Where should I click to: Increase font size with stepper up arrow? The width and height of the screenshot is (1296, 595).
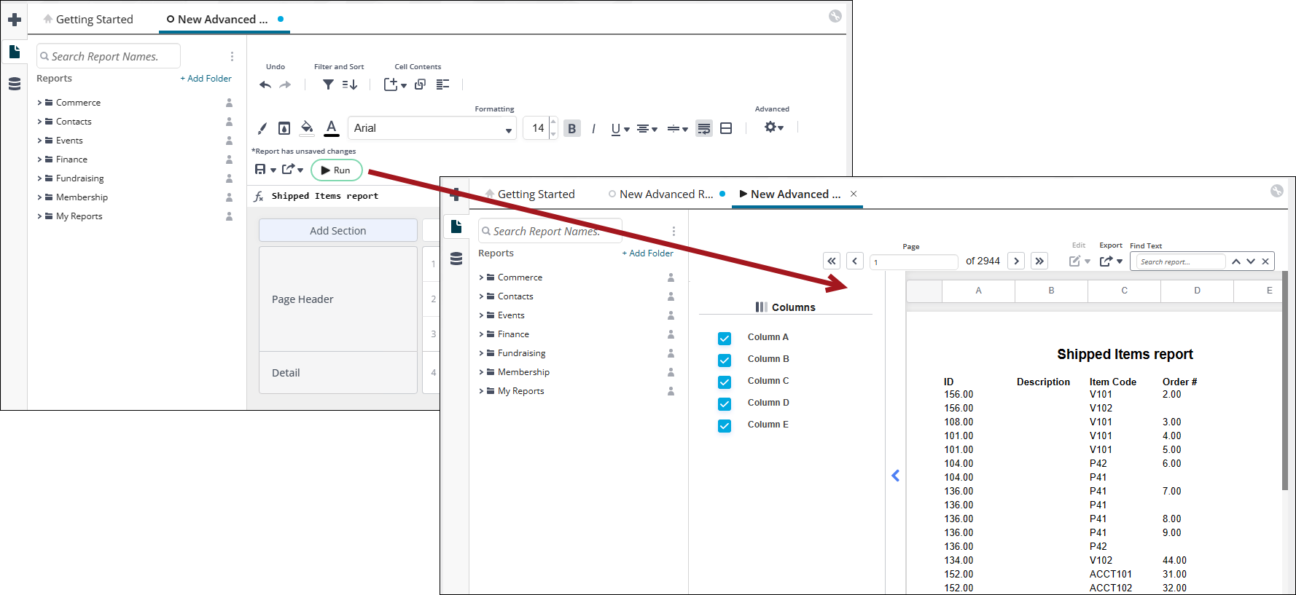pos(553,122)
